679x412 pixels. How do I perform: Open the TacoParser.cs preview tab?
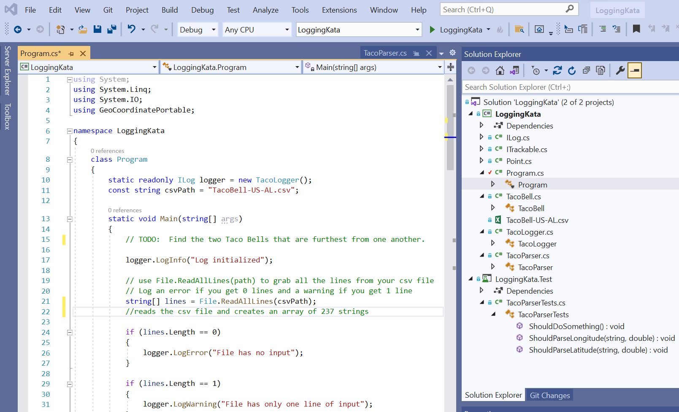(385, 53)
